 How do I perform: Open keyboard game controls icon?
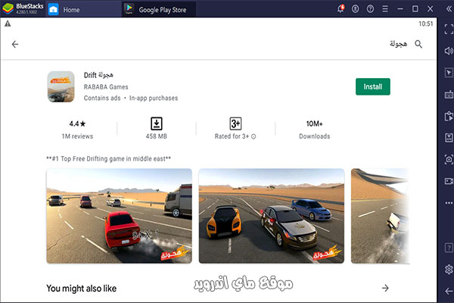click(x=449, y=95)
